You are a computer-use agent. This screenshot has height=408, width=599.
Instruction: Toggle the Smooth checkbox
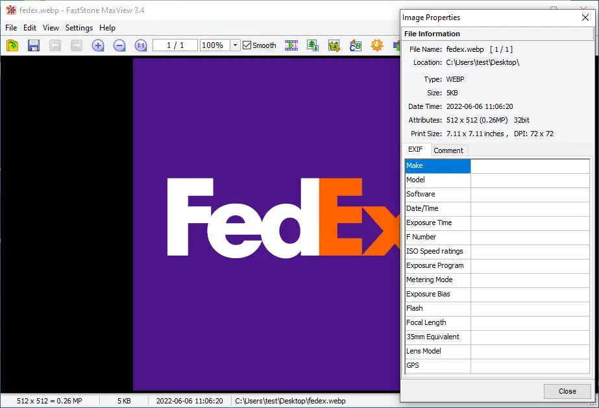[247, 45]
